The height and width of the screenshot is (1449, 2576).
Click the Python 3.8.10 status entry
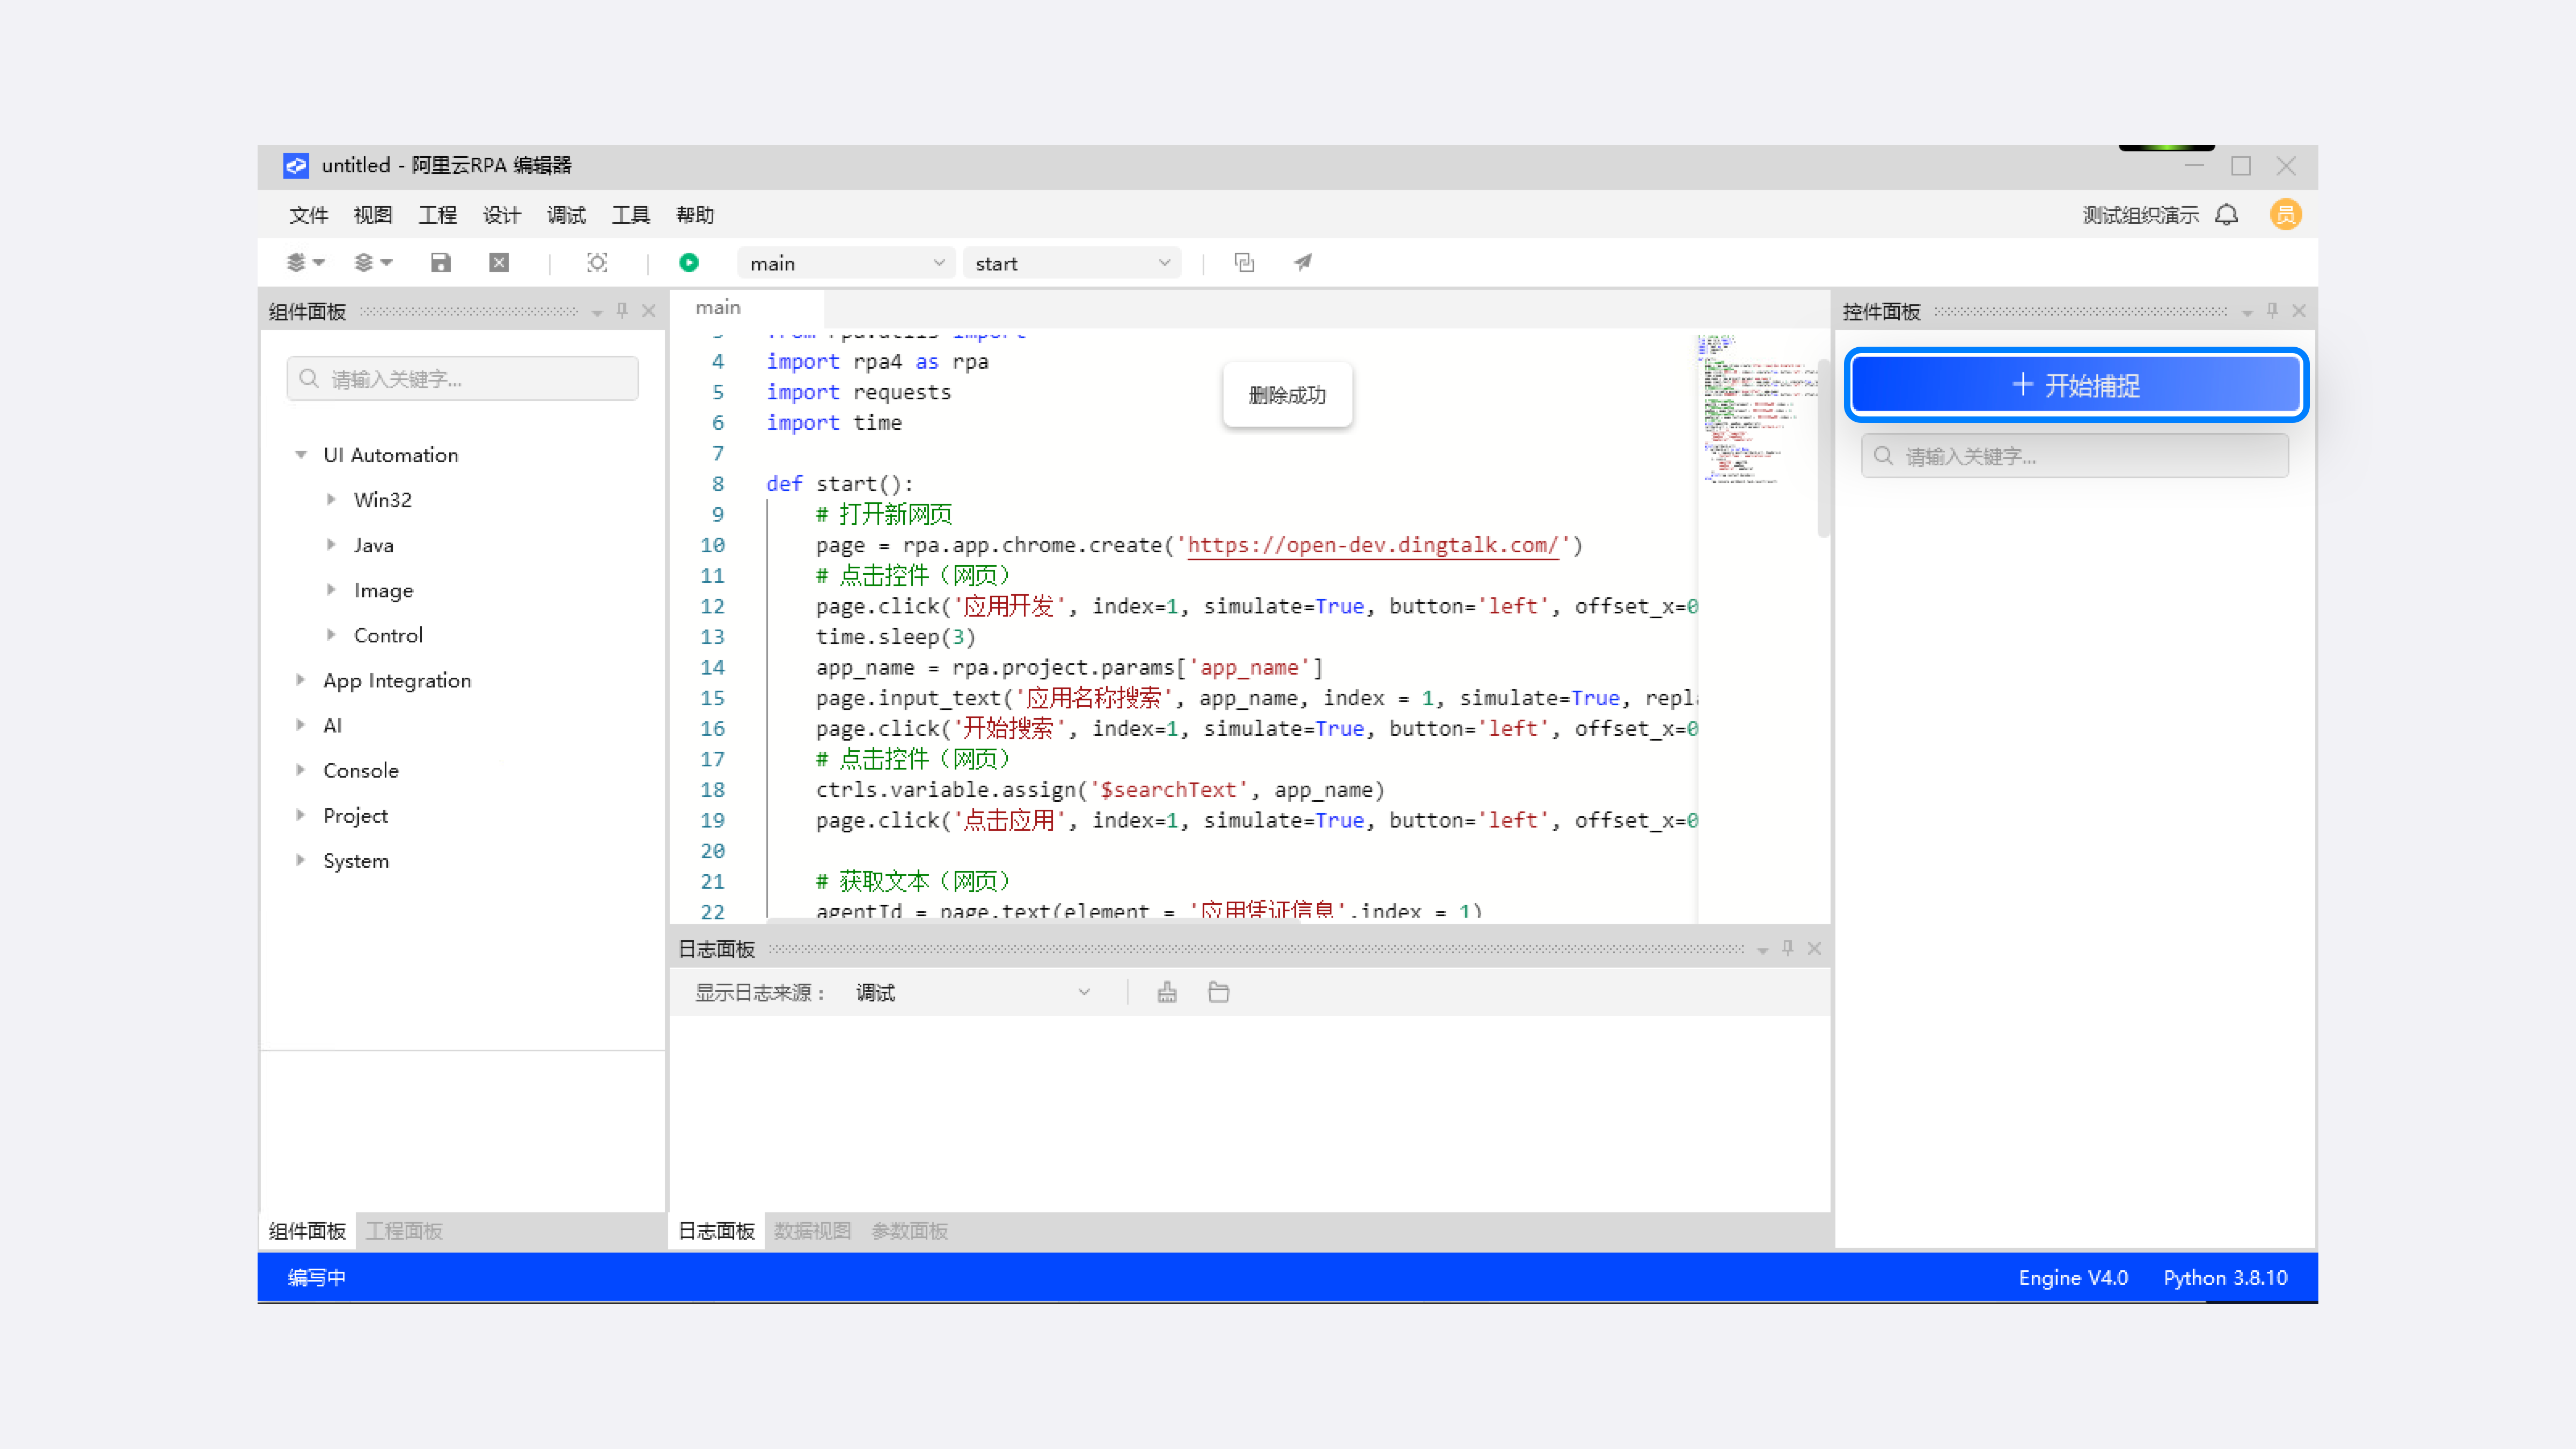(x=2225, y=1278)
